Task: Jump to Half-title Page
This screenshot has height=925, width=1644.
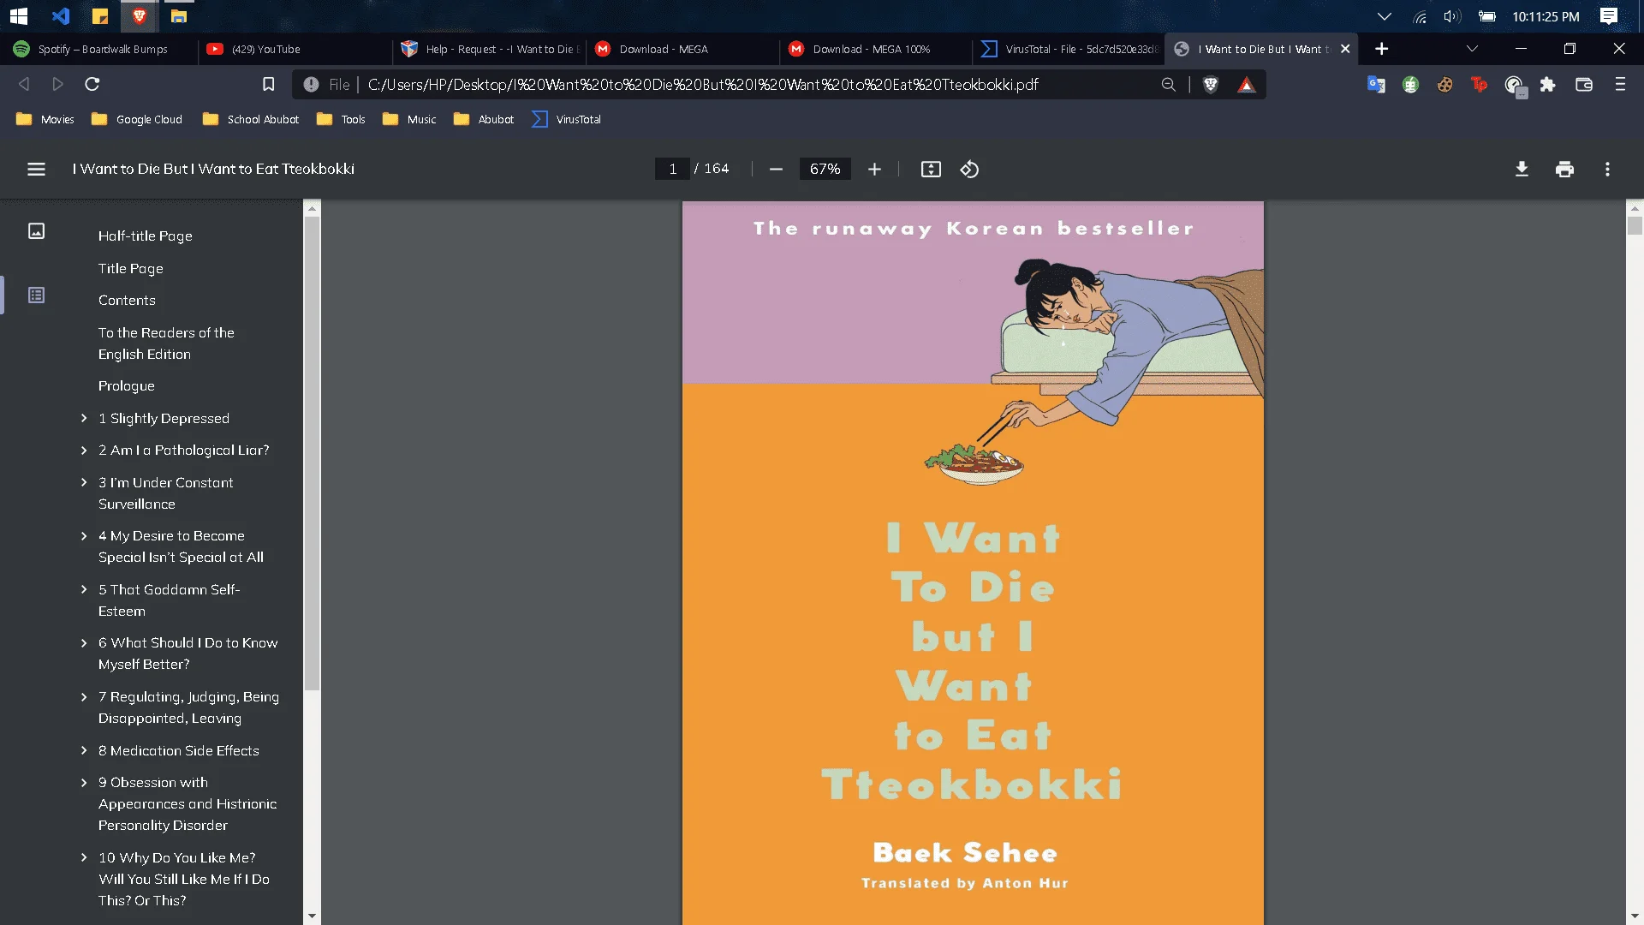Action: pos(146,236)
